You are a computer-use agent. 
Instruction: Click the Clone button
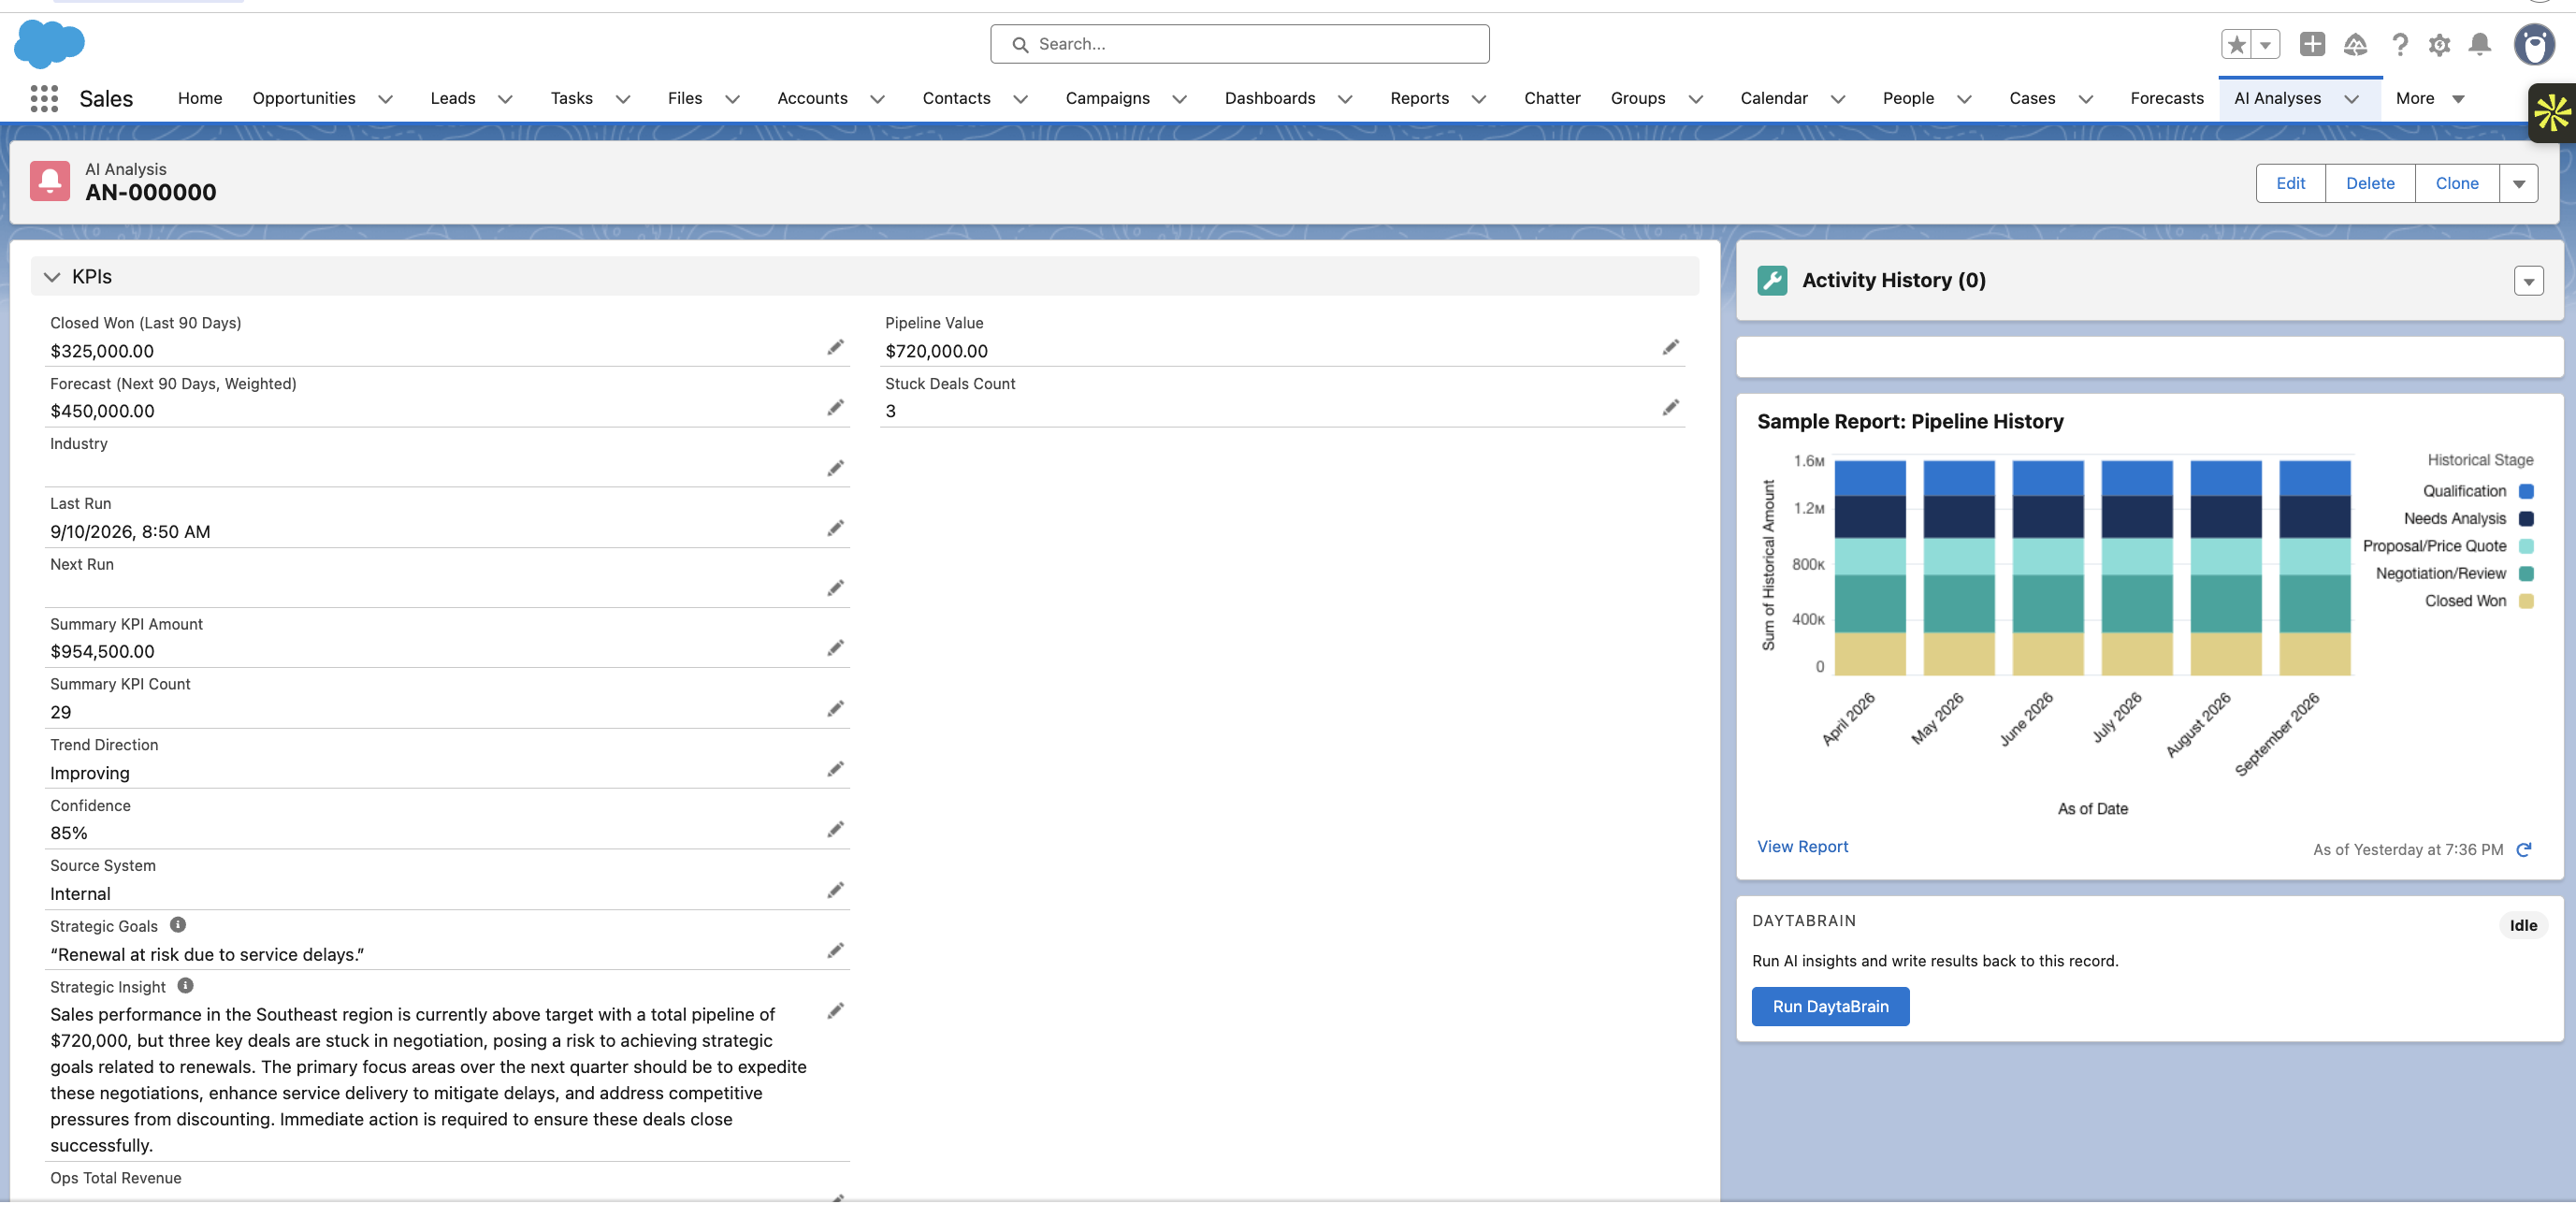2457,183
